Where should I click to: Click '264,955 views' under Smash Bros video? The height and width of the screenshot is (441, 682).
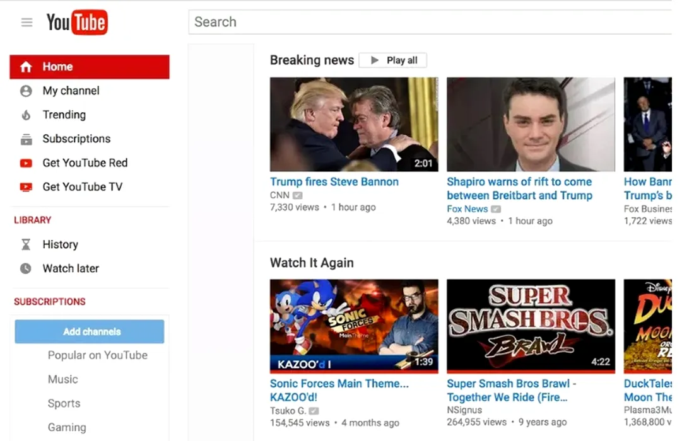476,422
